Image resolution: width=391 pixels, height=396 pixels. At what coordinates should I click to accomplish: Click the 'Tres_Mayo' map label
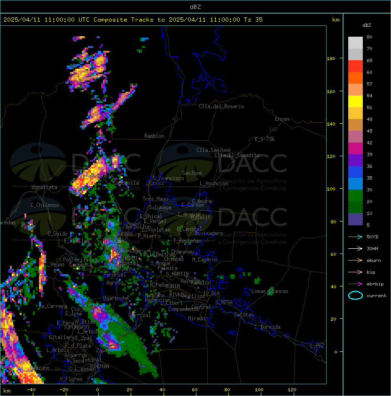click(155, 199)
